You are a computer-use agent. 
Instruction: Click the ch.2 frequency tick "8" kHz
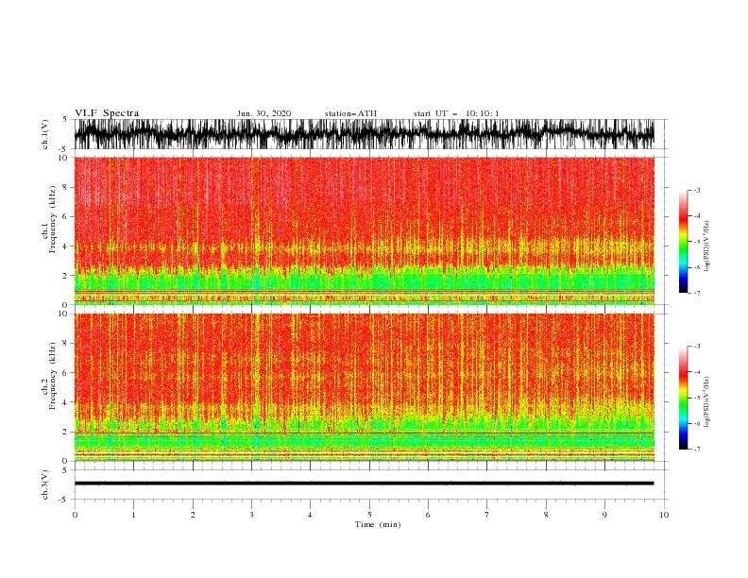(x=65, y=344)
